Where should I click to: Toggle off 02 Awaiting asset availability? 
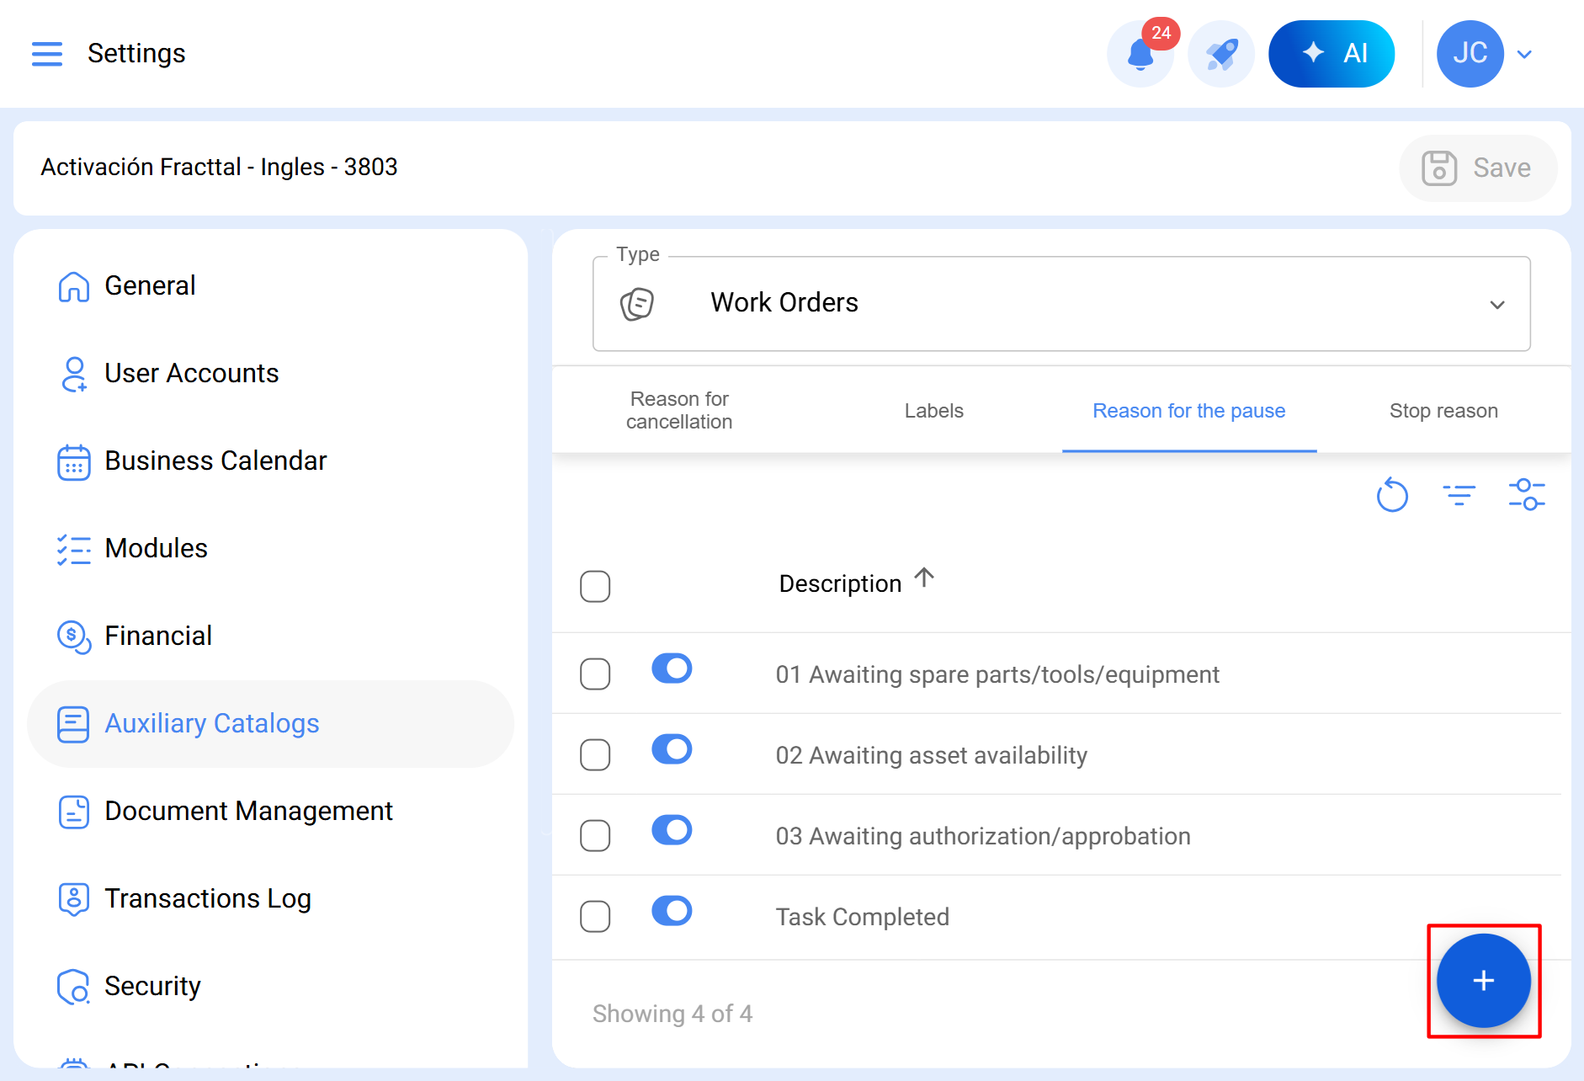tap(672, 749)
